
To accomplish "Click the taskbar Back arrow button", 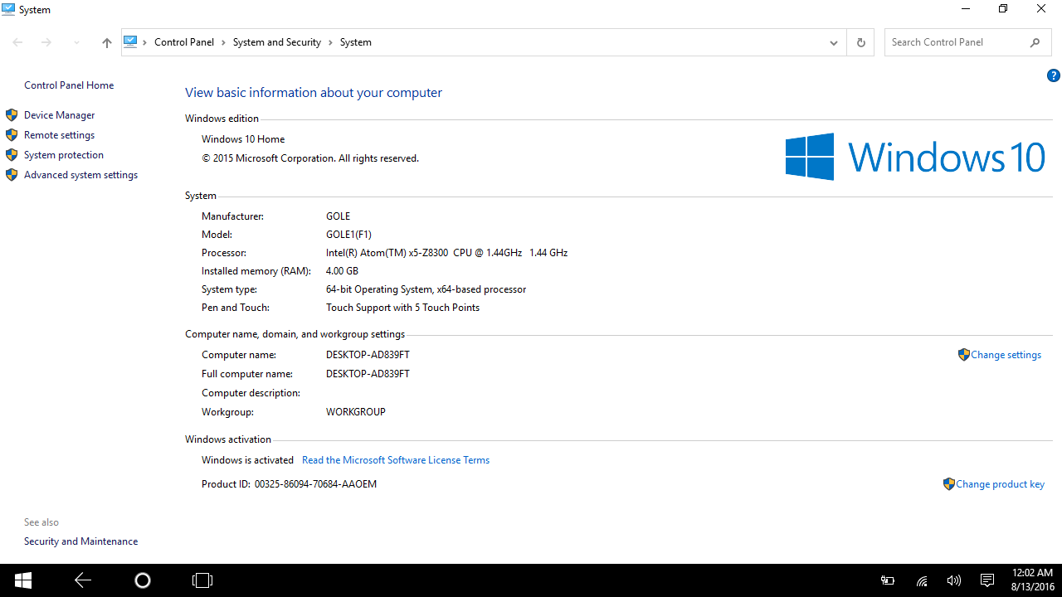I will (82, 580).
